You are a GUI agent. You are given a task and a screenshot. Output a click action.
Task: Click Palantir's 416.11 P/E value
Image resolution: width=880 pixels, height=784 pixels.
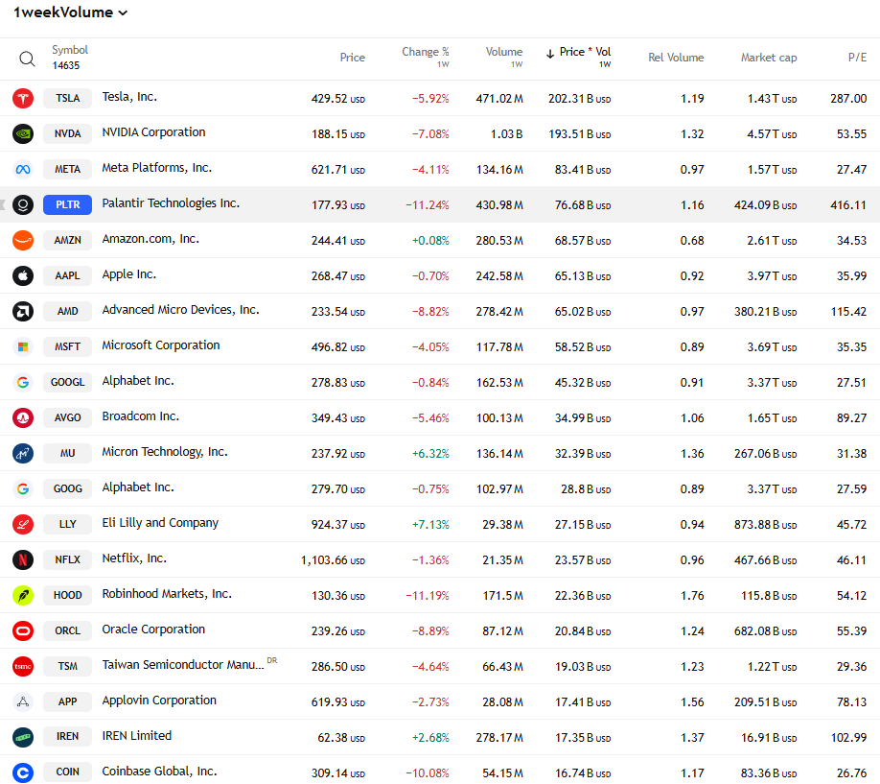(x=848, y=205)
